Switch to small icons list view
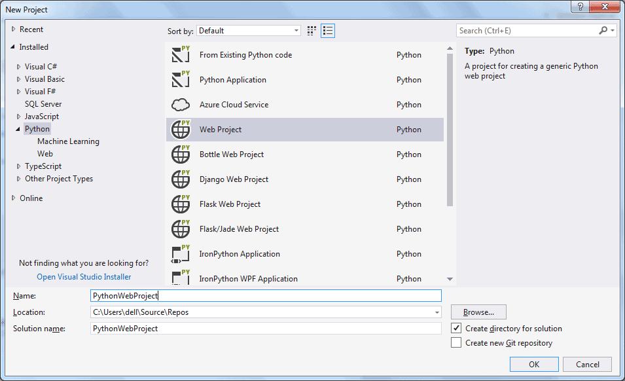 click(328, 31)
